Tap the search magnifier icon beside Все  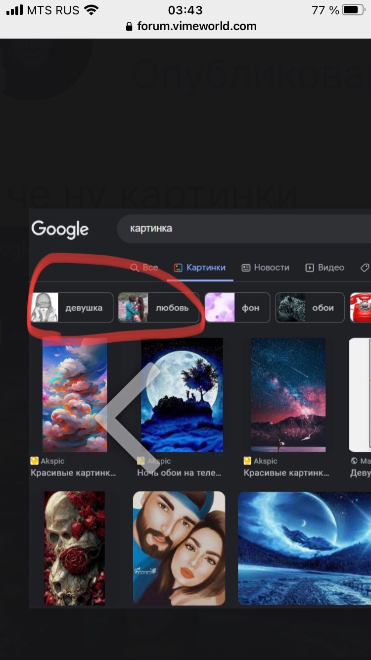point(135,268)
